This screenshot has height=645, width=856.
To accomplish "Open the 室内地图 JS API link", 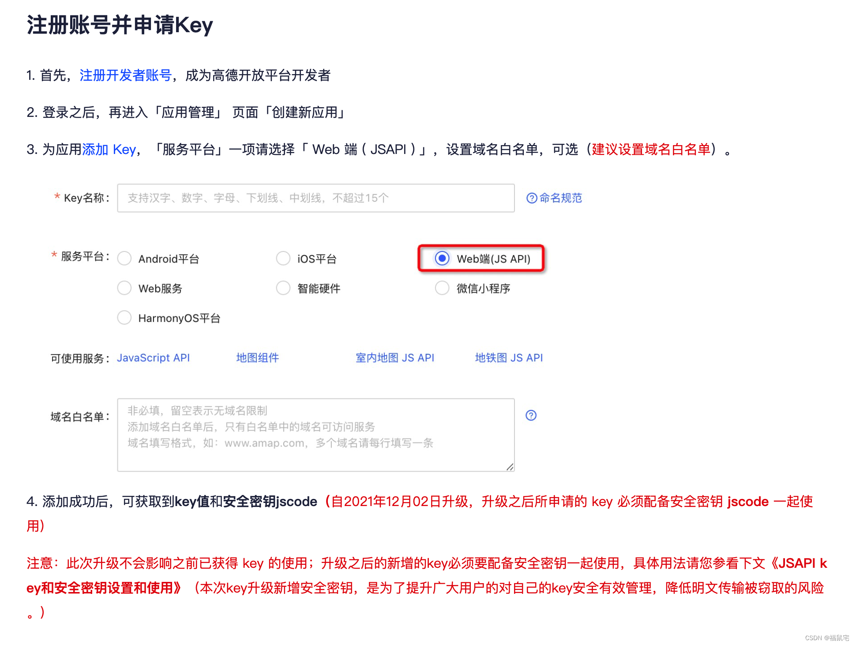I will (395, 358).
